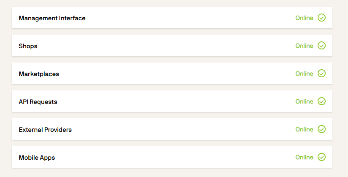
Task: Select the Management Interface label
Action: pyautogui.click(x=52, y=18)
